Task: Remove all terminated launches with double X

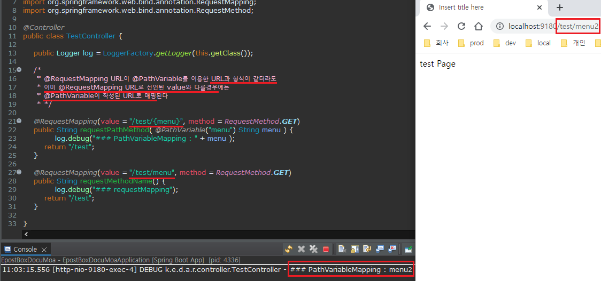Action: (313, 249)
